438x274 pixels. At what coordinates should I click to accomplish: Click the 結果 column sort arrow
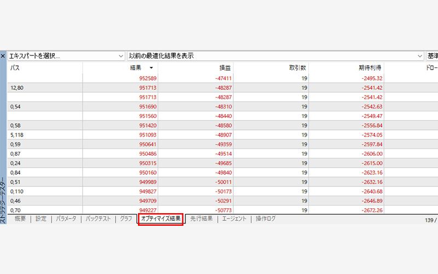point(151,67)
